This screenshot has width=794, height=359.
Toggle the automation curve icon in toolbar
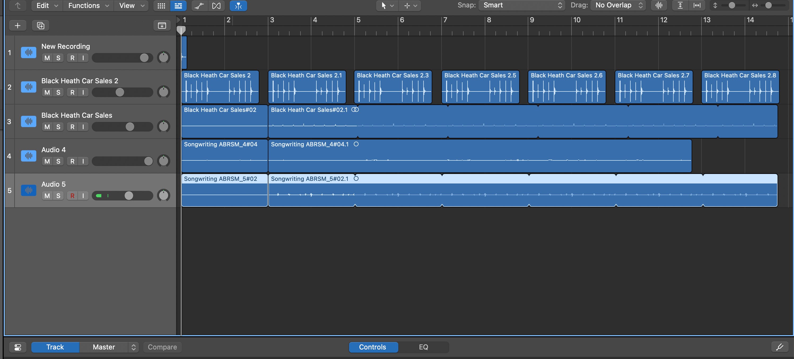click(x=199, y=6)
